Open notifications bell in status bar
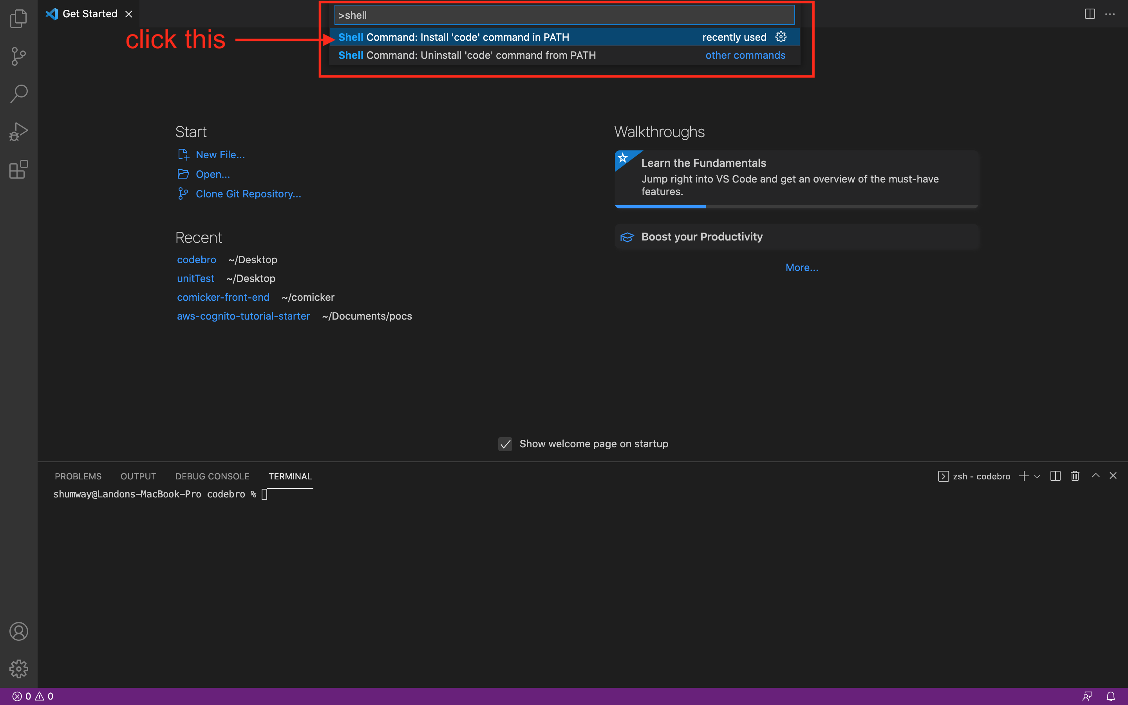 click(1111, 696)
